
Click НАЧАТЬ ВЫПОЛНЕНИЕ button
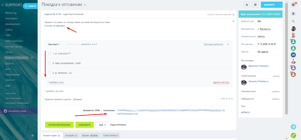click(x=59, y=125)
